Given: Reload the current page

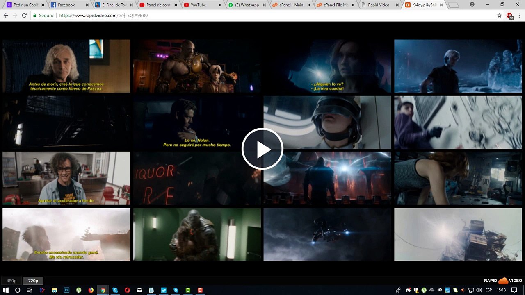Looking at the screenshot, I should pos(24,15).
